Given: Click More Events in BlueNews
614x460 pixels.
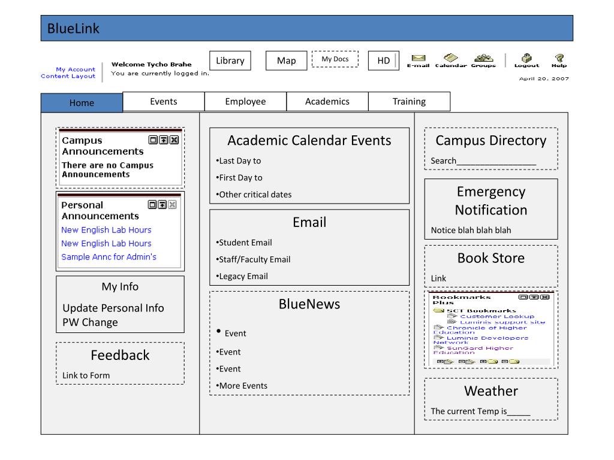Looking at the screenshot, I should click(242, 386).
